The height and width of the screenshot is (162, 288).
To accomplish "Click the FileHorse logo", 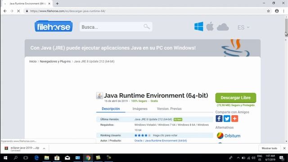I will pyautogui.click(x=54, y=26).
